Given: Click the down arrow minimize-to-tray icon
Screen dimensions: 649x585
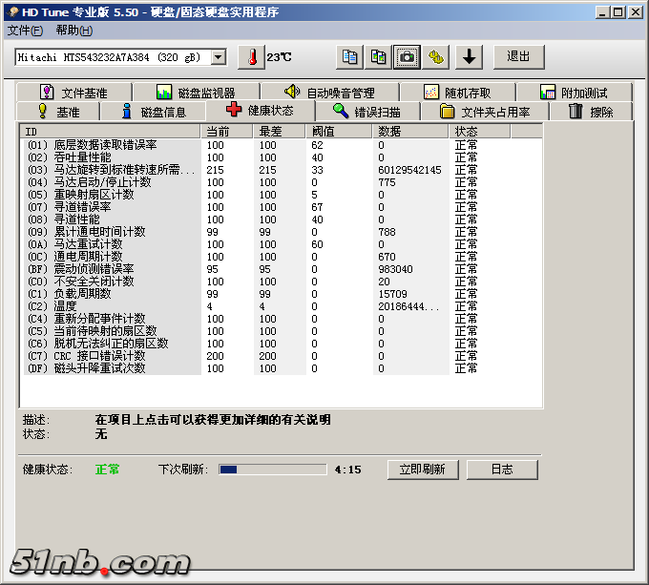Looking at the screenshot, I should pos(468,57).
